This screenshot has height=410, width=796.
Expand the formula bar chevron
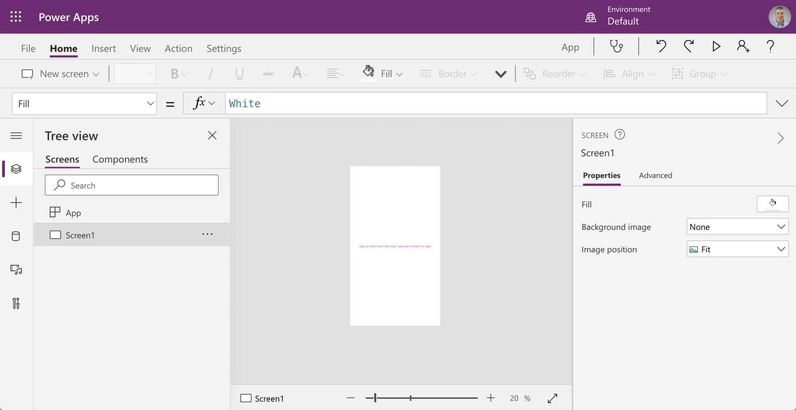pyautogui.click(x=782, y=104)
